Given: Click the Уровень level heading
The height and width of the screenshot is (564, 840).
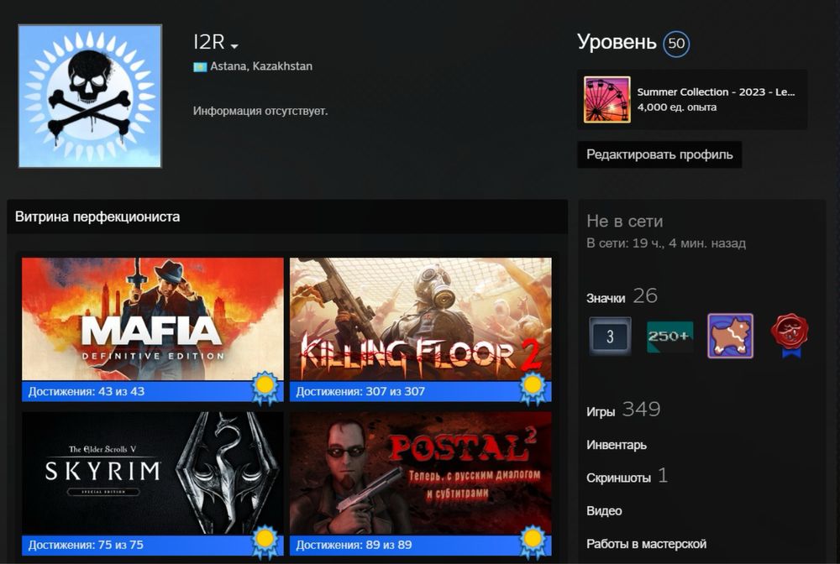Looking at the screenshot, I should [x=617, y=42].
